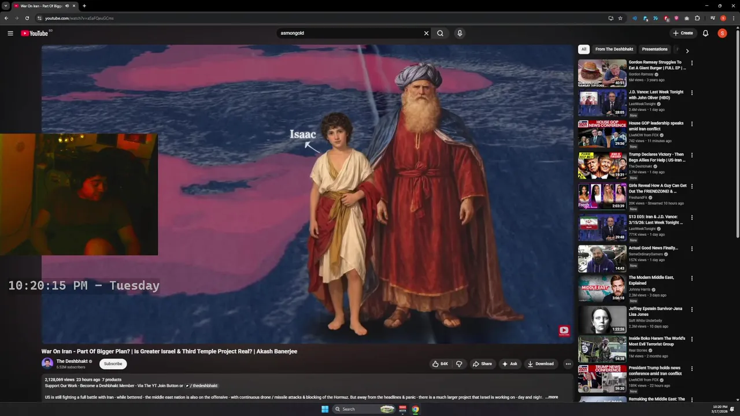Open the tab search dropdown
The width and height of the screenshot is (740, 416).
(5, 6)
